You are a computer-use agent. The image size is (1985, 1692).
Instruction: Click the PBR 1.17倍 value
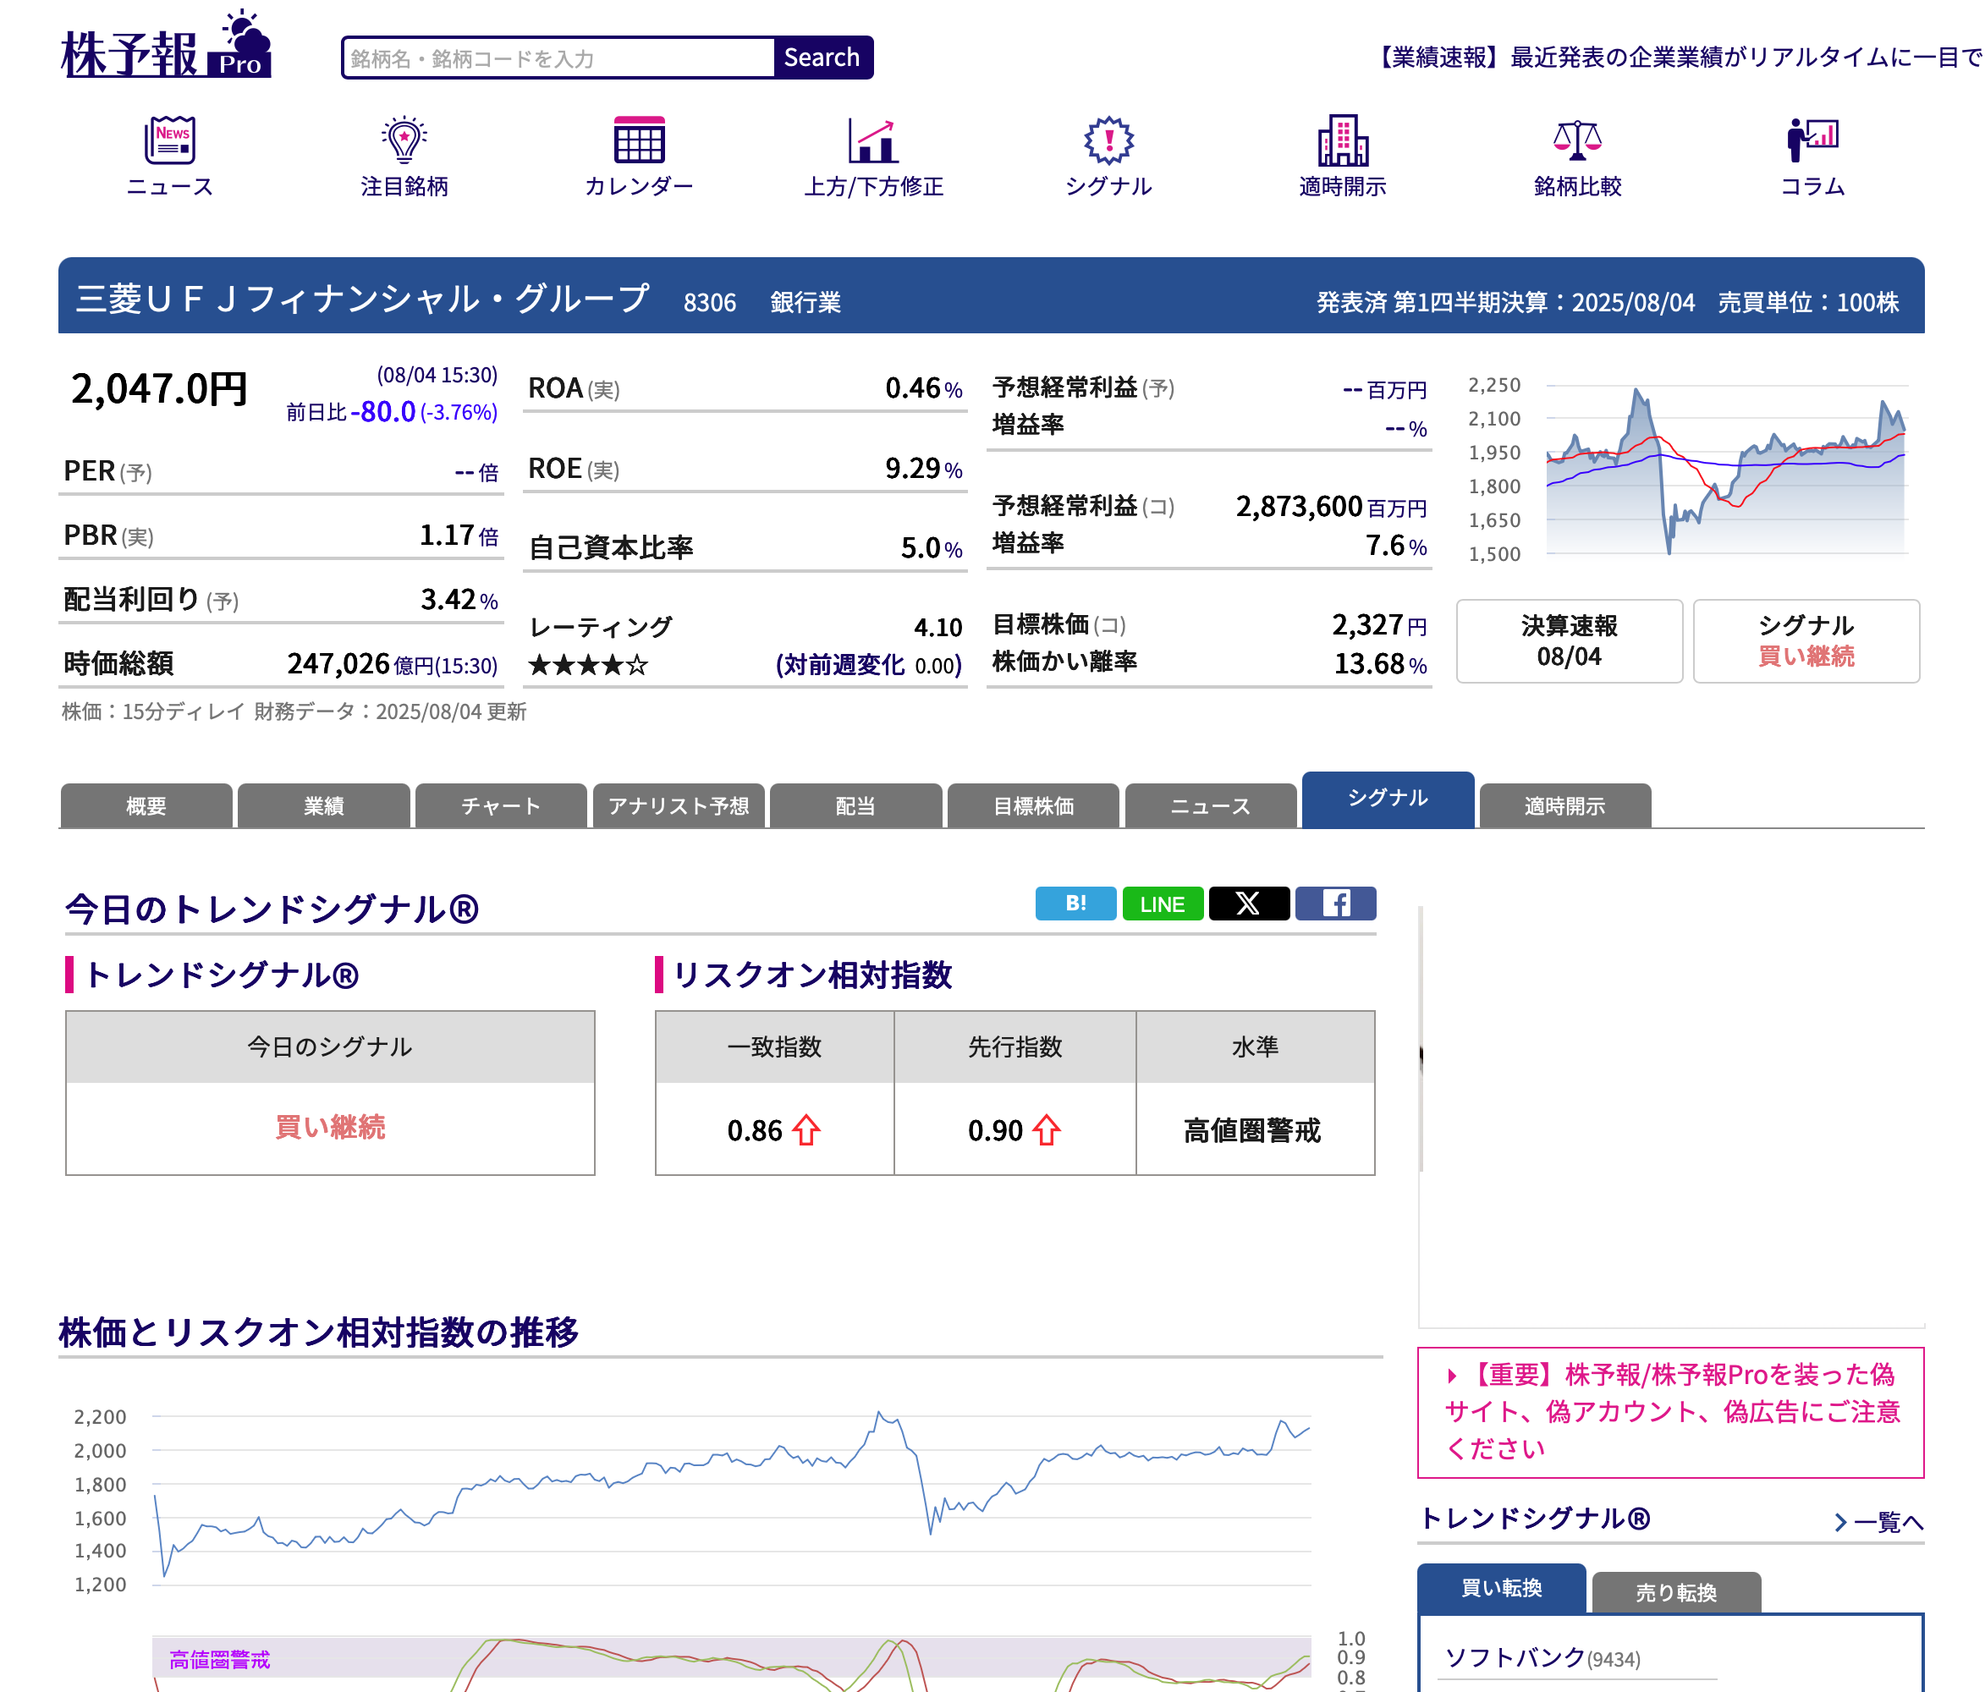[x=459, y=536]
